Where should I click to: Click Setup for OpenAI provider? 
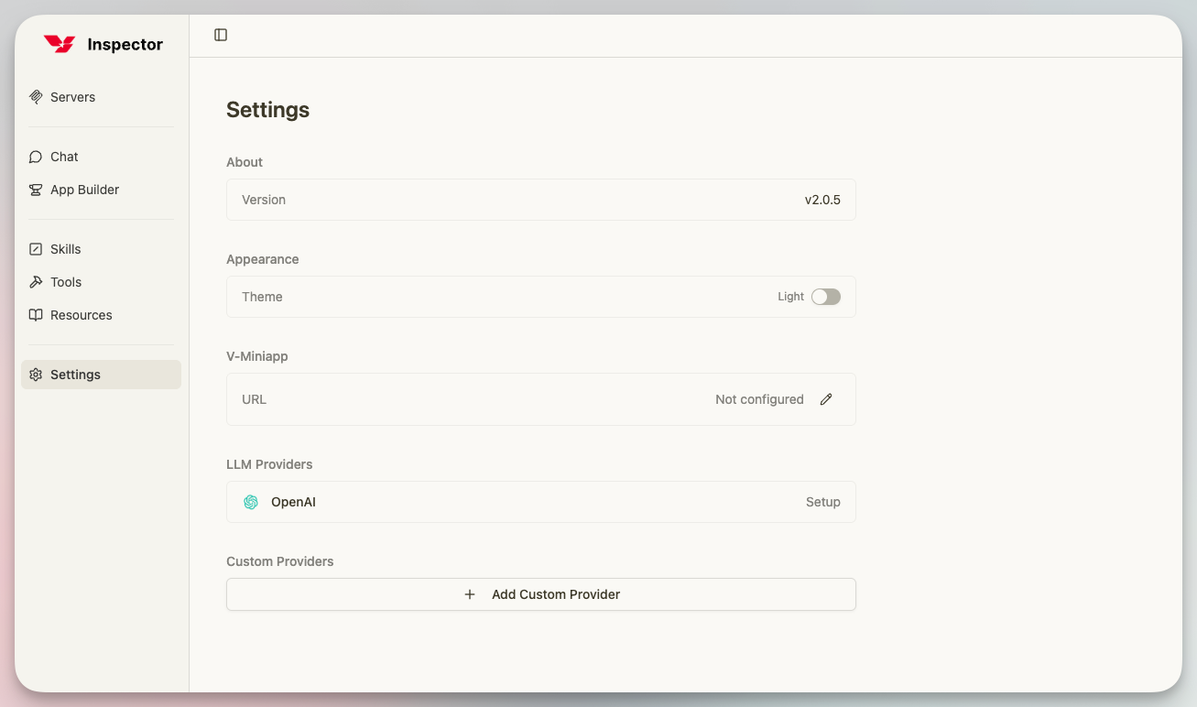(x=823, y=502)
